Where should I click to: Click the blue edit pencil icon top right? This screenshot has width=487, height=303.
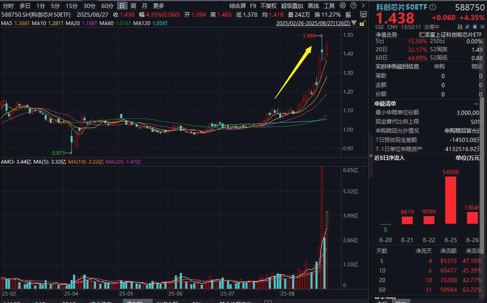468,26
